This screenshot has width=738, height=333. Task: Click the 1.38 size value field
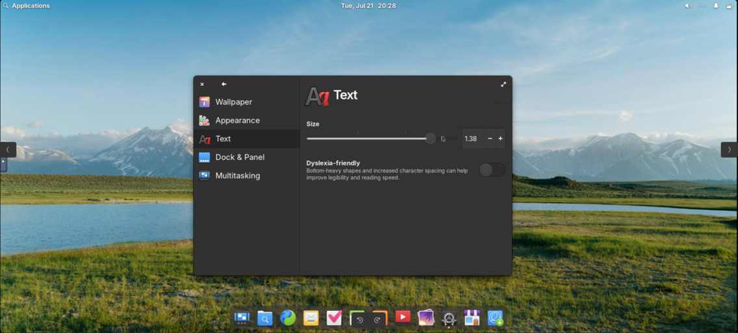[x=472, y=139]
